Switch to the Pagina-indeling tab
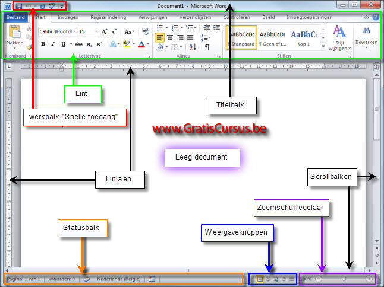Viewport: 384px width, 287px height. [108, 17]
